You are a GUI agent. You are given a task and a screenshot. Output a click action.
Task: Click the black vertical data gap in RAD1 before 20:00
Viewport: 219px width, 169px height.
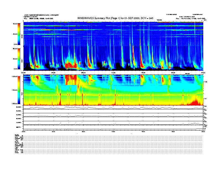click(x=168, y=58)
